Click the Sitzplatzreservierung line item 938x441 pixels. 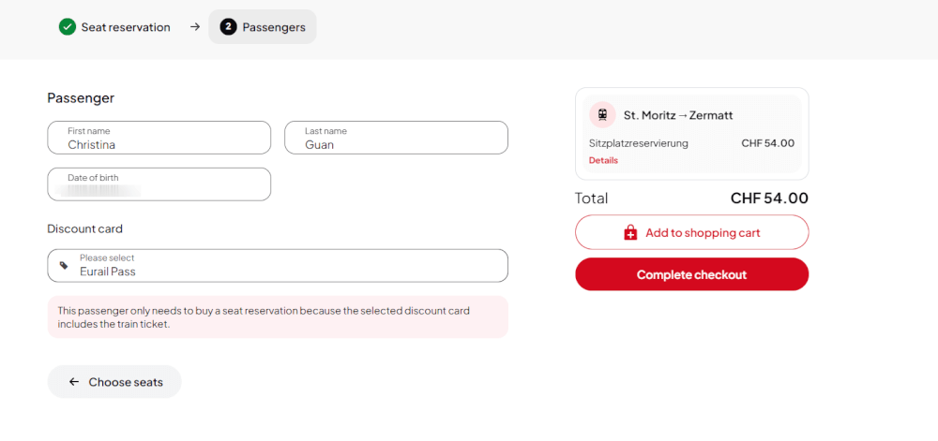coord(639,143)
